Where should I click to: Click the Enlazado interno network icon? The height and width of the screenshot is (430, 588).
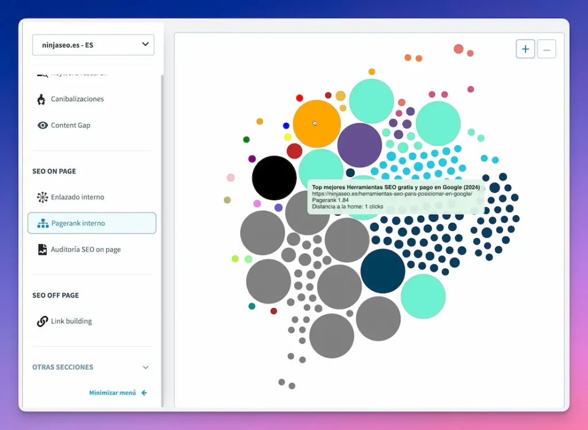[42, 197]
